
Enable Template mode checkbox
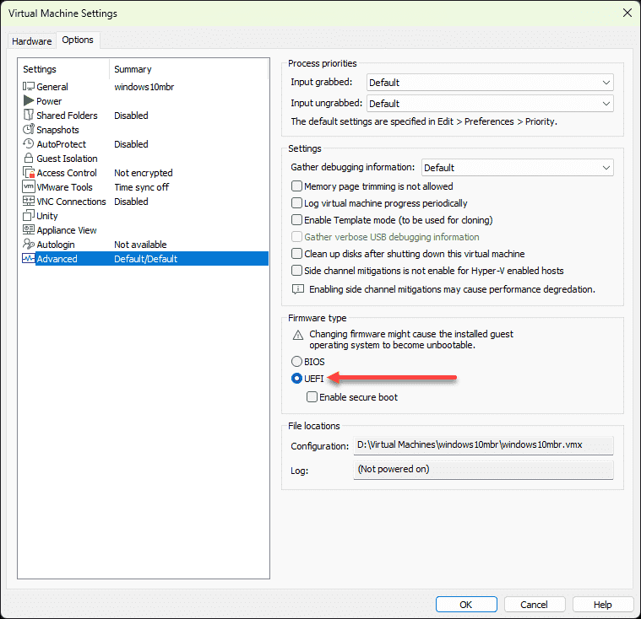pos(296,219)
